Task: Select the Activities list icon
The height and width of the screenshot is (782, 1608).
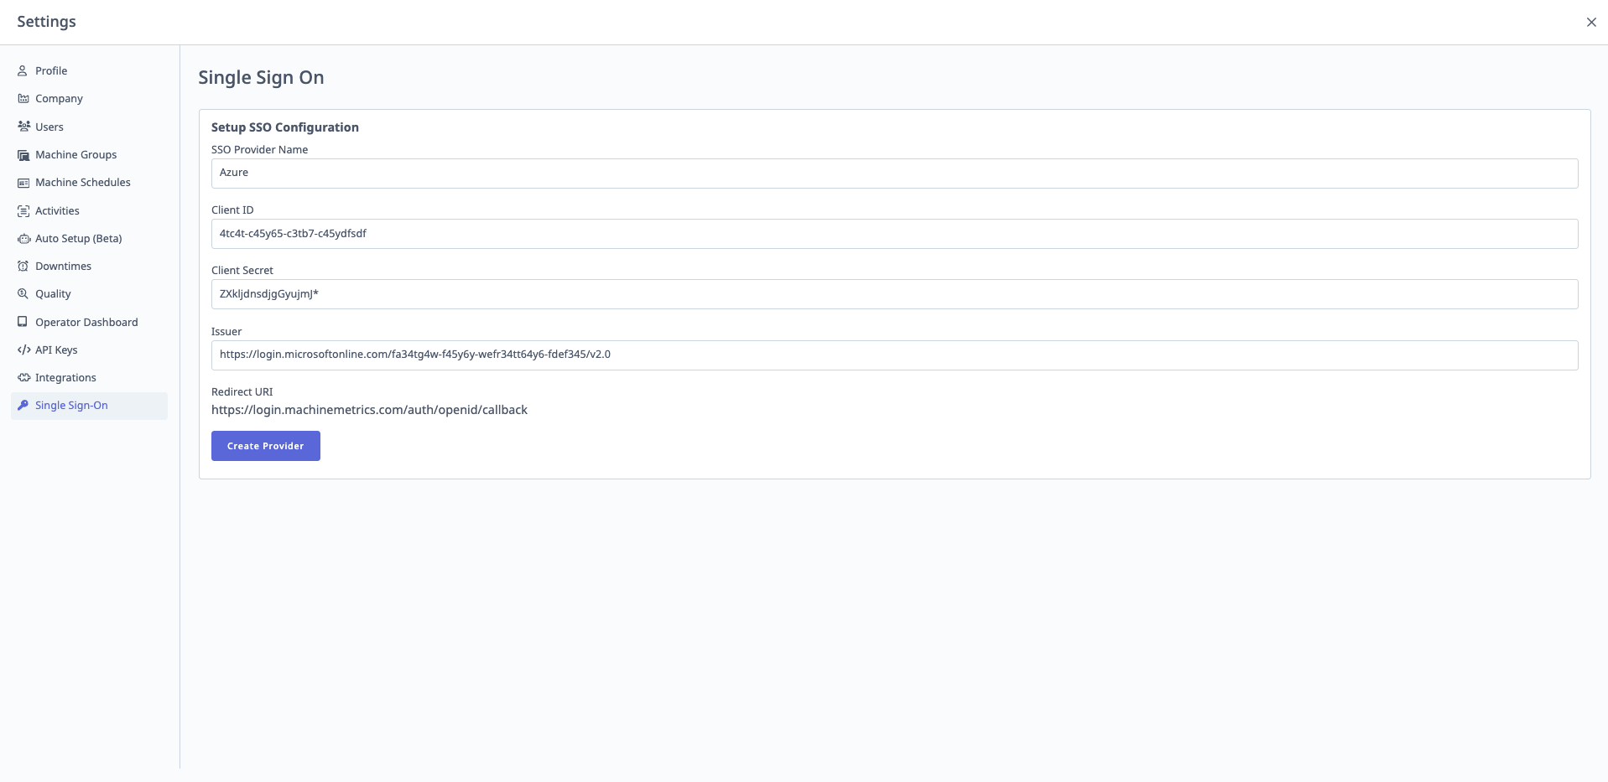Action: [x=23, y=210]
